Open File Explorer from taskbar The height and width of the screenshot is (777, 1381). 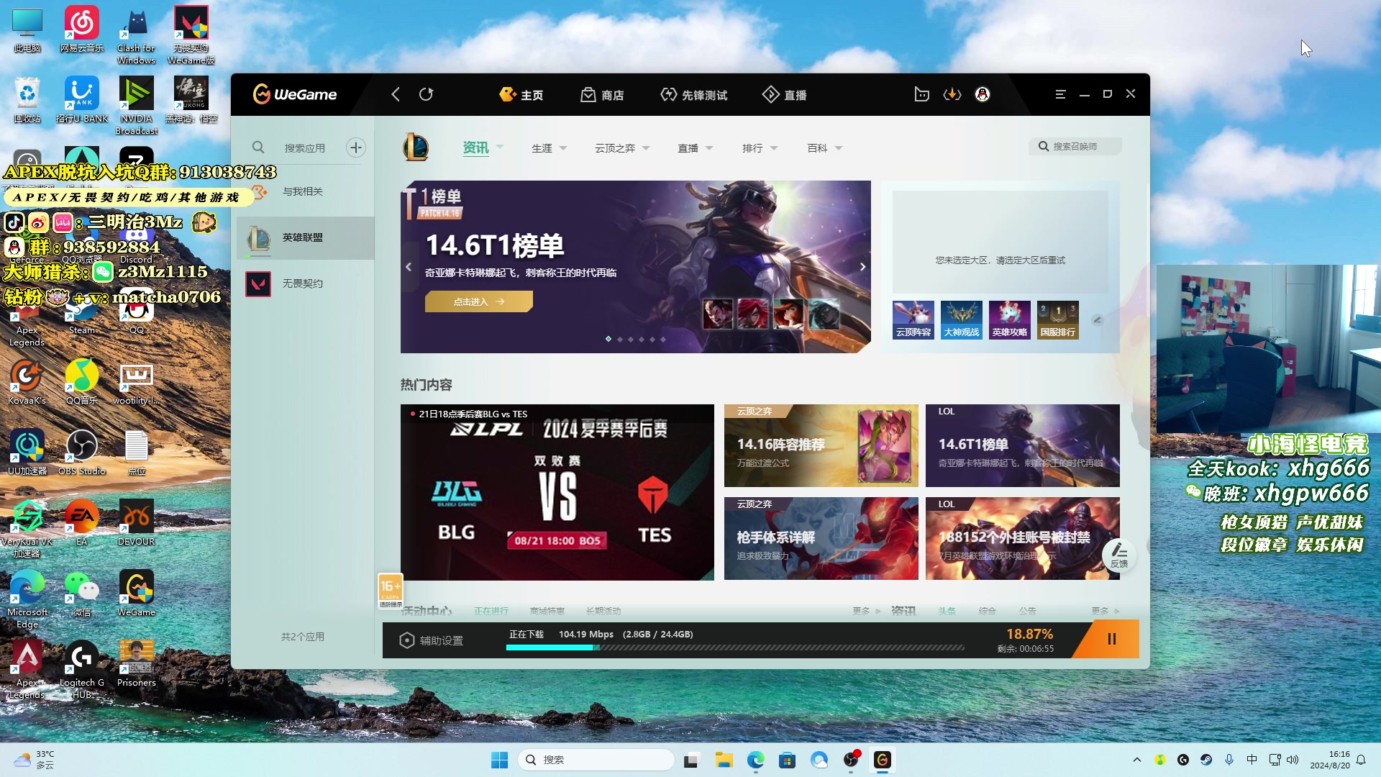pos(724,760)
